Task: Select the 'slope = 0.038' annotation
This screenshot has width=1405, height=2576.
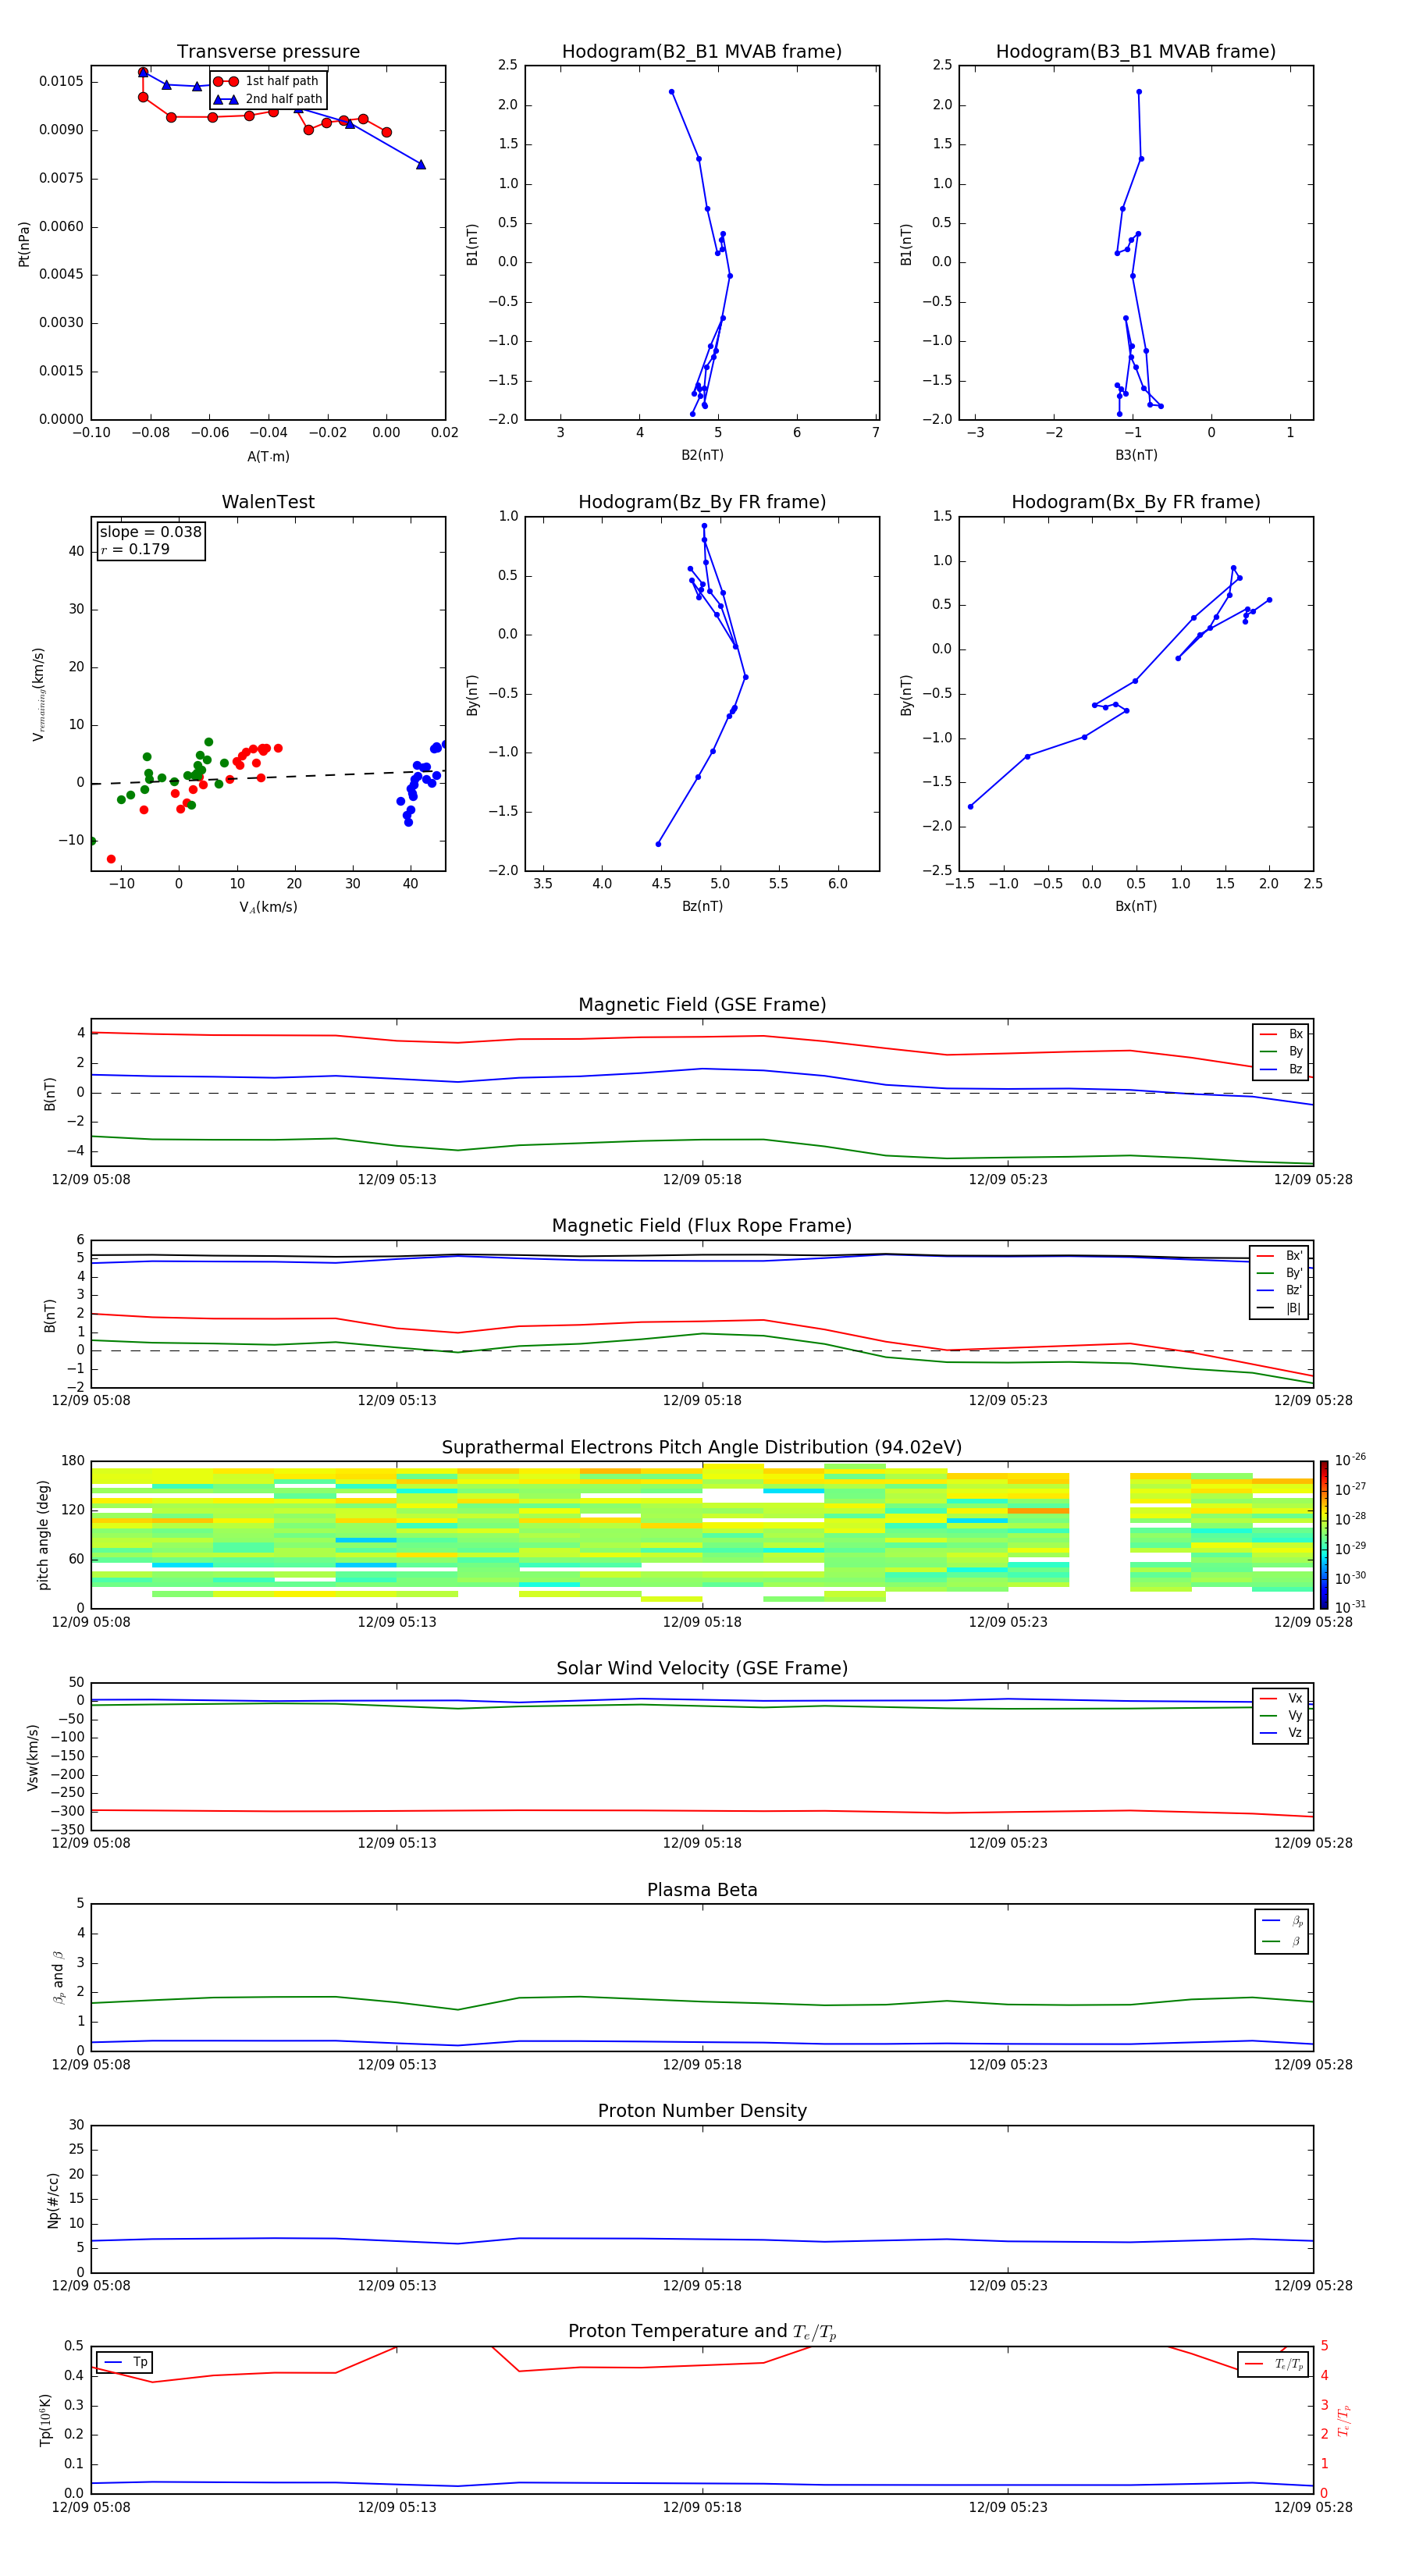Action: (150, 532)
